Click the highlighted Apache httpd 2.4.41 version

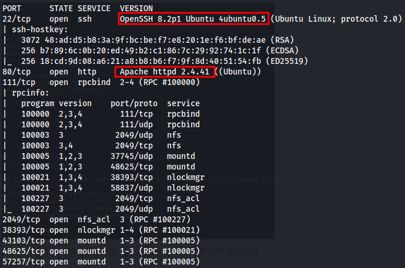(x=165, y=72)
